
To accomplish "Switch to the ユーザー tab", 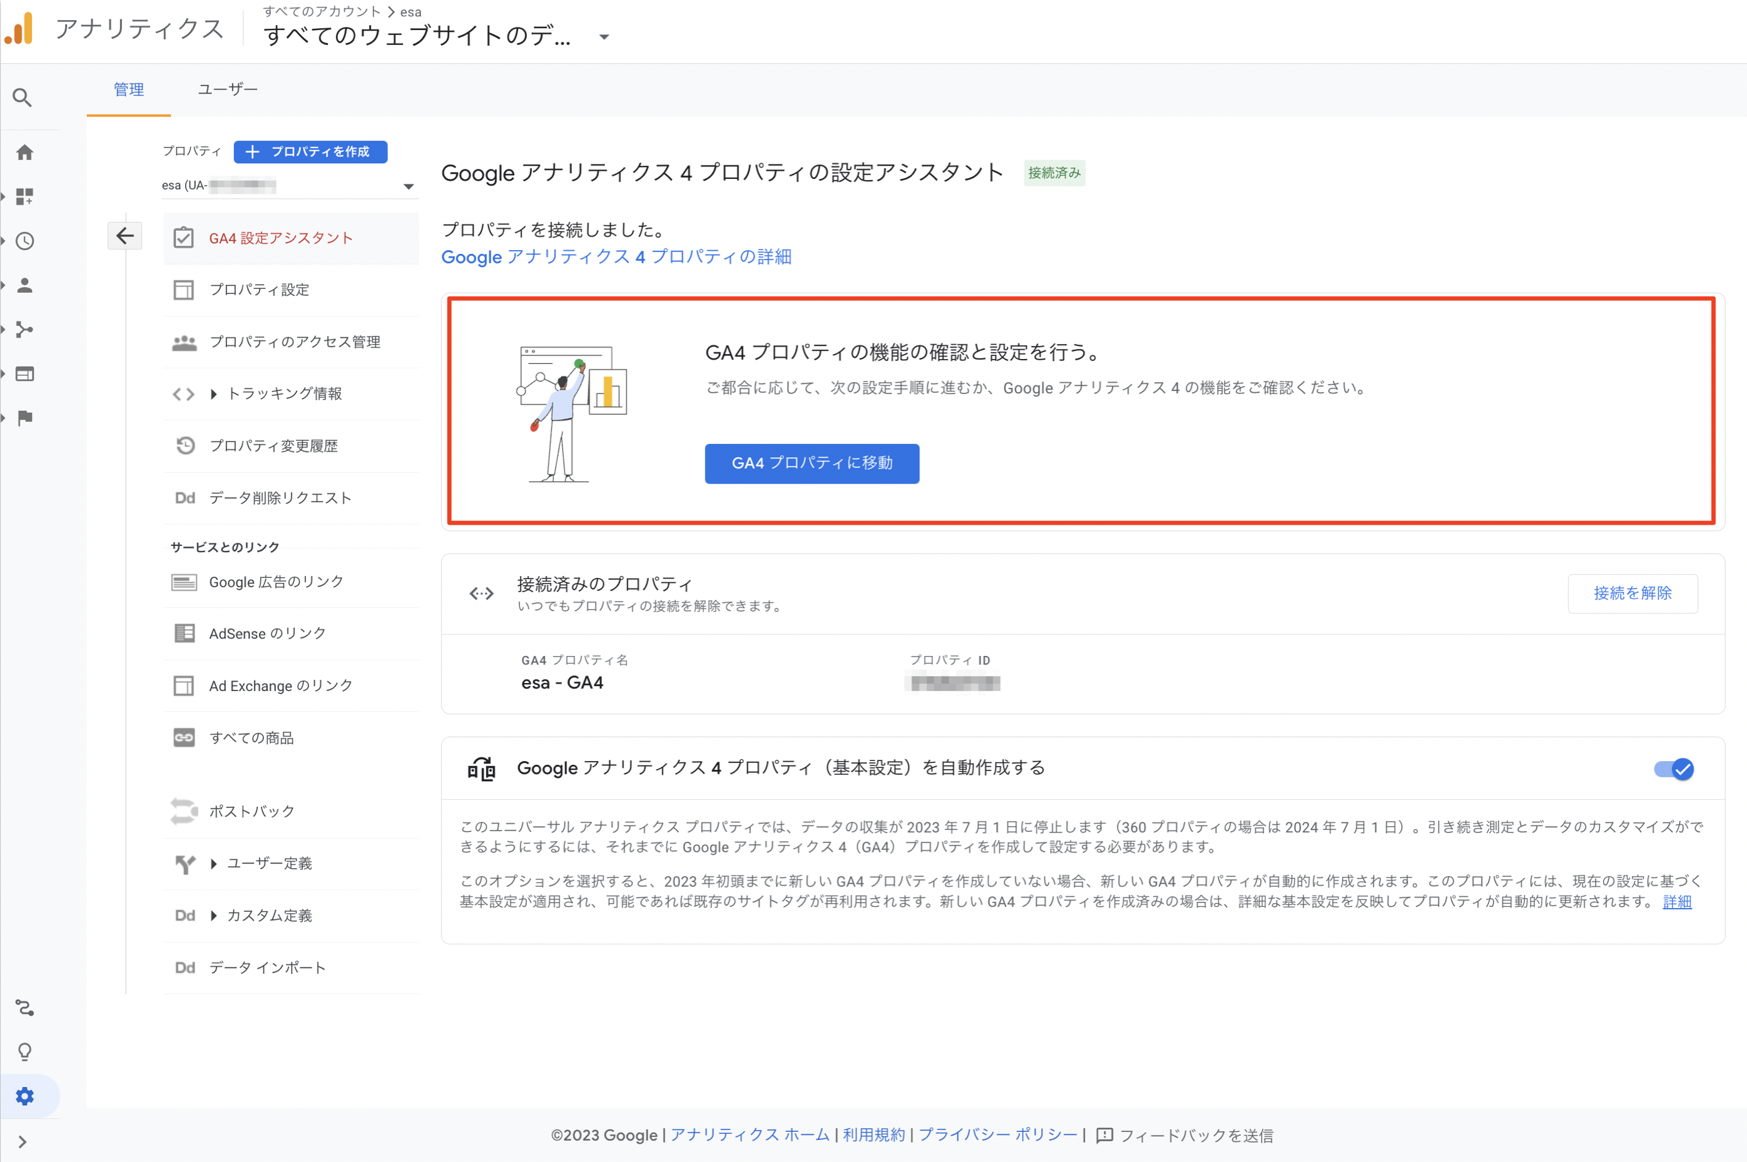I will [x=228, y=89].
